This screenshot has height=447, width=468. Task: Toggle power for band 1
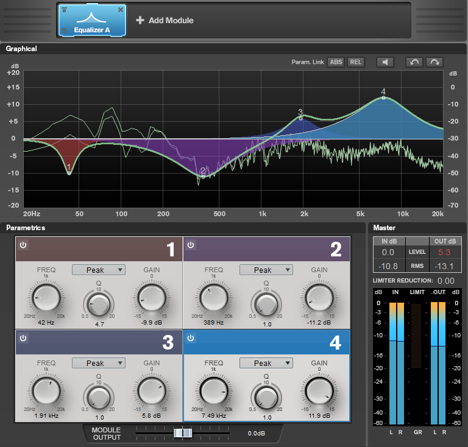(23, 245)
